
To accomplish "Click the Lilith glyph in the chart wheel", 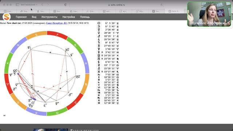I will (x=71, y=55).
